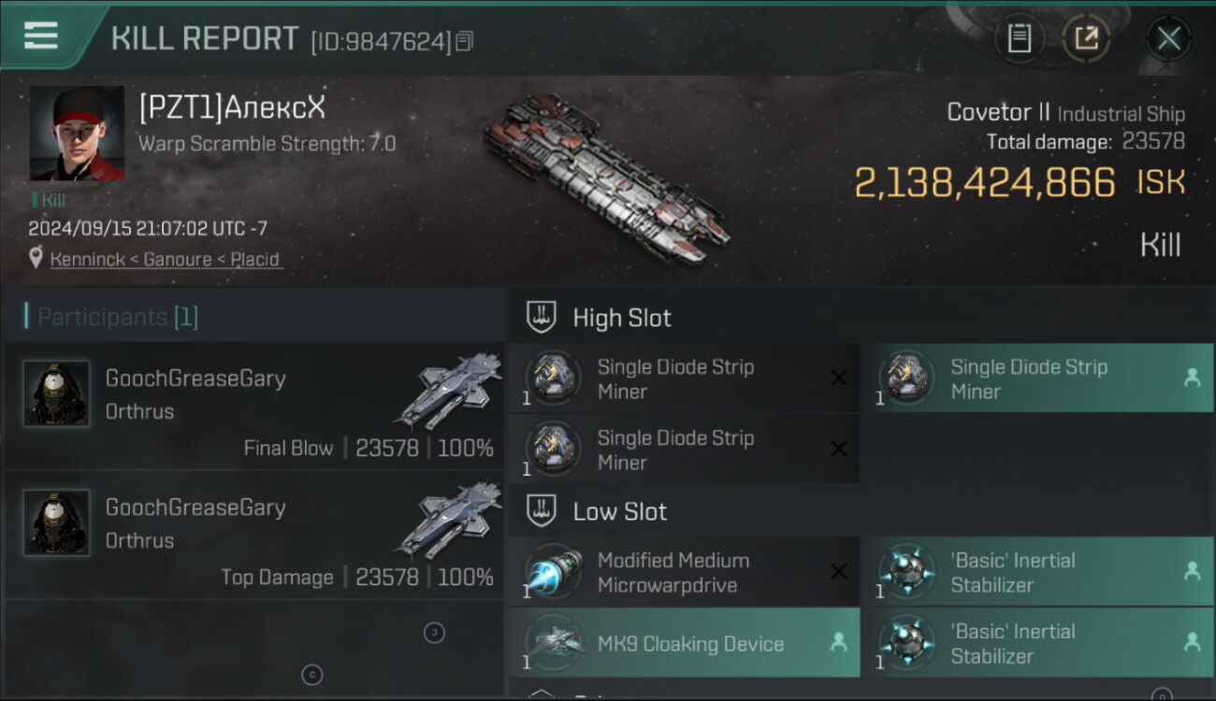Close the kill report window
Screen dimensions: 1216x701
(1168, 38)
